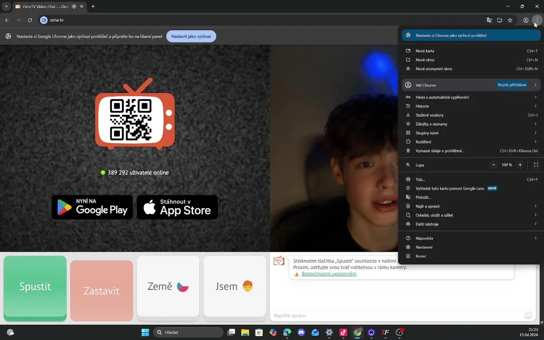
Task: Select Vymazat údaje o prohlížení
Action: coord(471,151)
